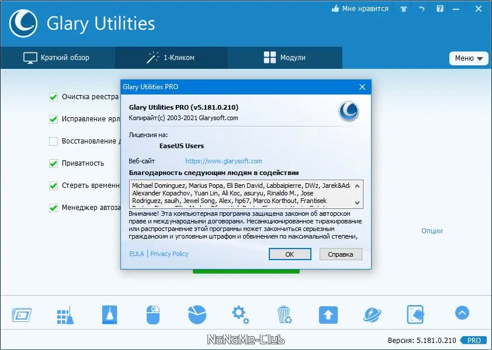Close the Glary Utilities PRO dialog
492x350 pixels.
pyautogui.click(x=362, y=87)
